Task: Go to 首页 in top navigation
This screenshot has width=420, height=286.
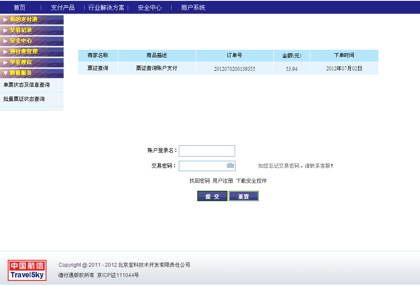Action: pyautogui.click(x=19, y=7)
